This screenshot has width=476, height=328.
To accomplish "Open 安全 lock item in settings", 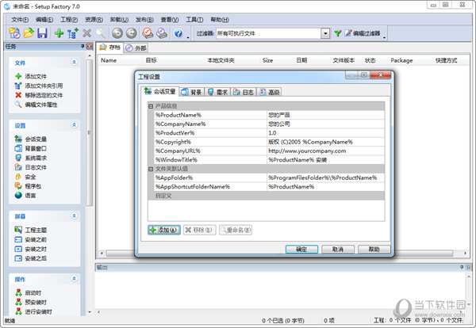I will click(25, 177).
